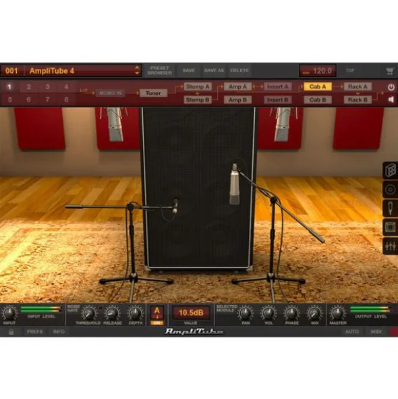Open the cabinet selection view
398x399 pixels.
(x=391, y=170)
